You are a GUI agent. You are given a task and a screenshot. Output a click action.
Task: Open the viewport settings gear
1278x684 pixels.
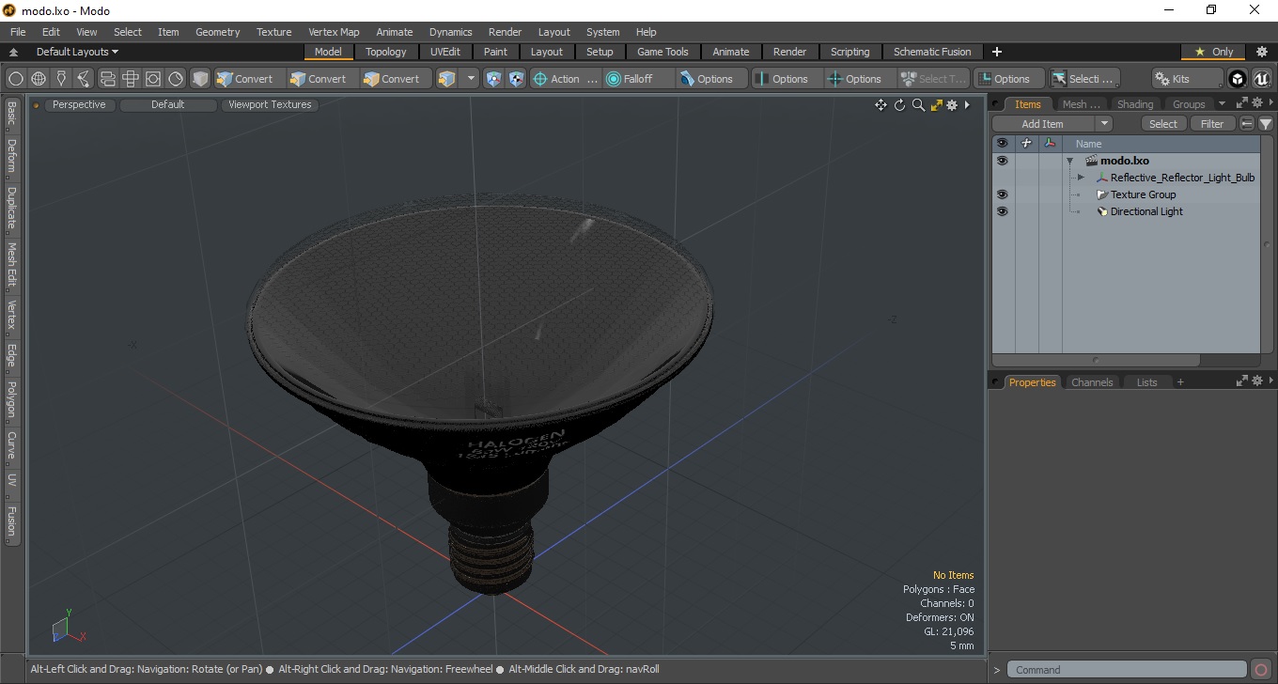(x=952, y=105)
